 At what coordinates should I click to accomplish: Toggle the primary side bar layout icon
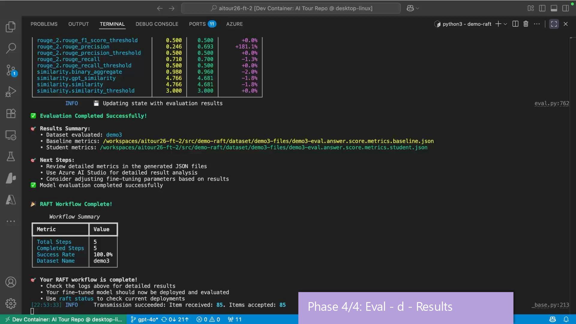tap(542, 8)
